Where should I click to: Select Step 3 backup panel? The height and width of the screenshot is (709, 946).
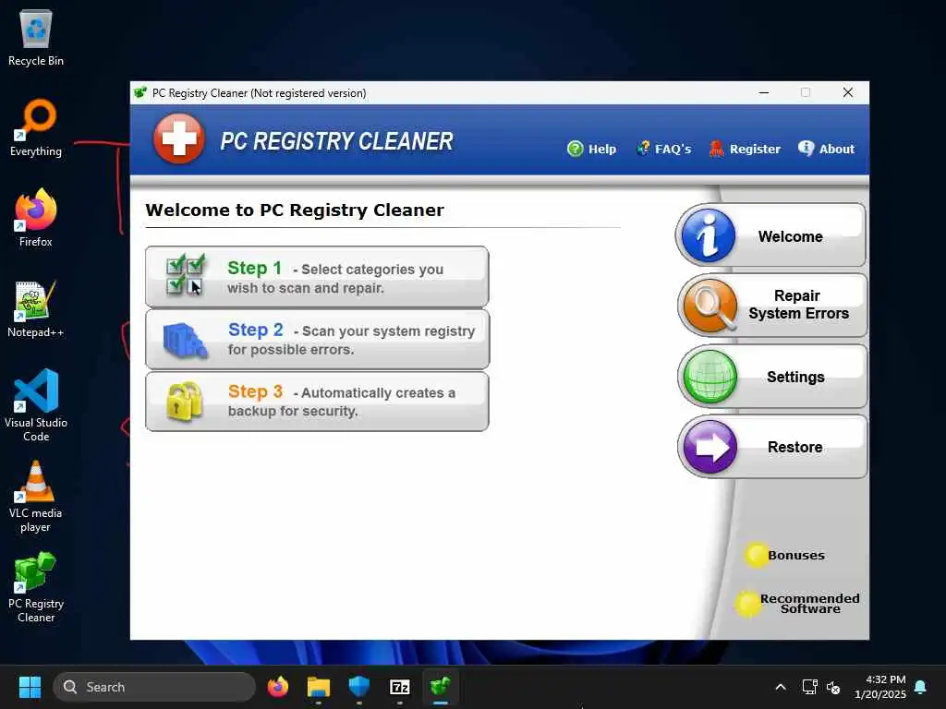[x=317, y=402]
